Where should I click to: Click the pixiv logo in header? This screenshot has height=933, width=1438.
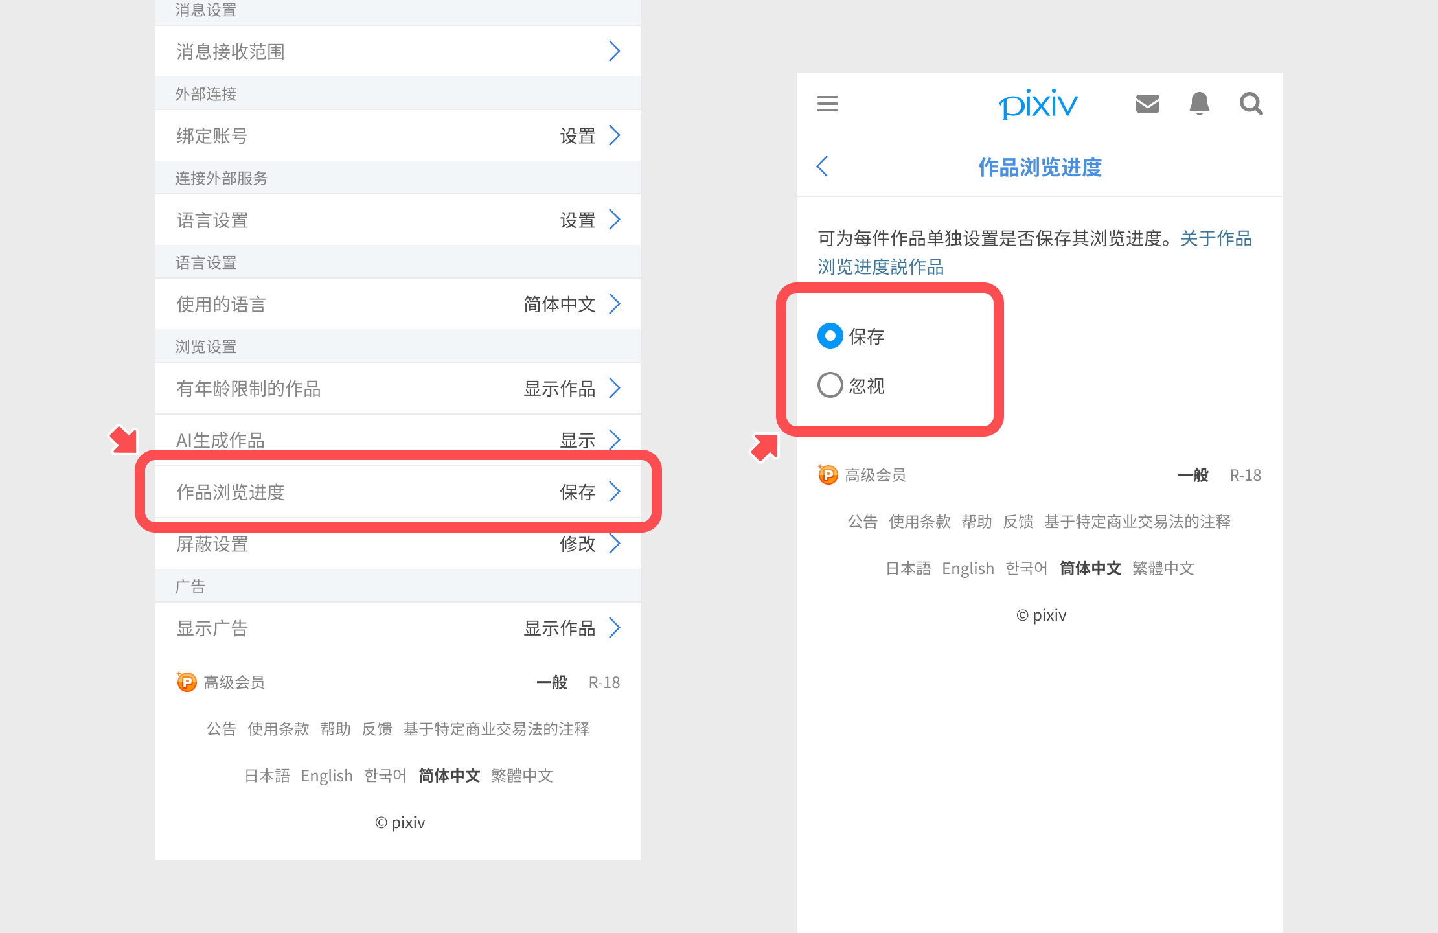tap(1038, 104)
